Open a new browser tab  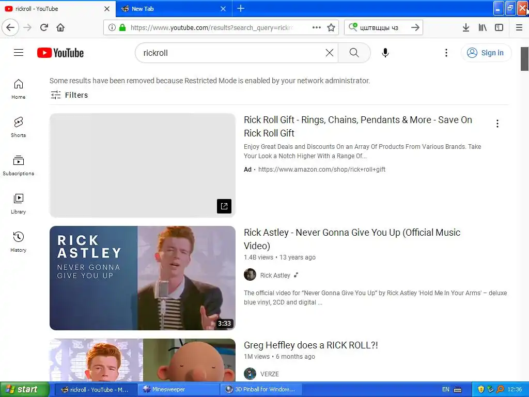tap(241, 8)
